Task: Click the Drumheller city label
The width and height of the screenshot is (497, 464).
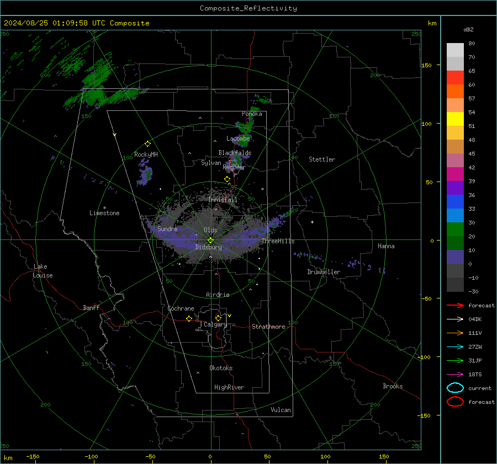Action: click(324, 272)
